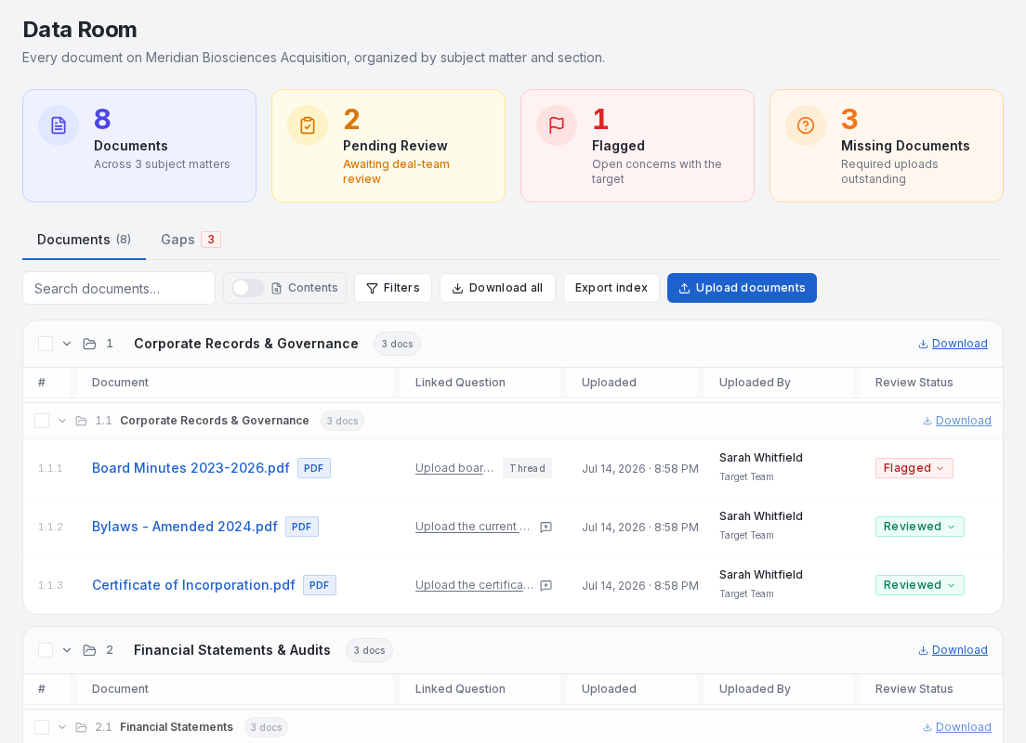This screenshot has width=1026, height=743.
Task: Open Reviewed status dropdown for Bylaws
Action: (919, 527)
